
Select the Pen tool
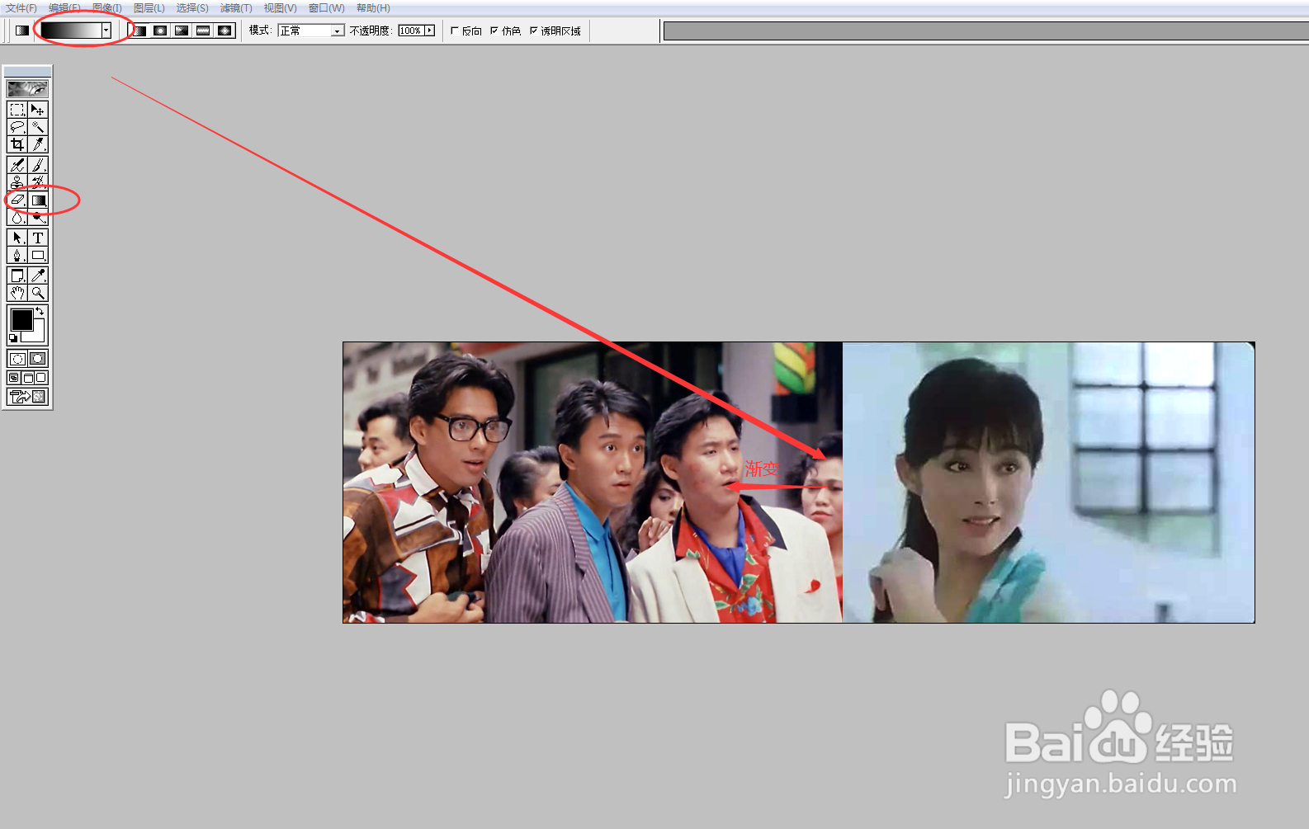pos(17,255)
